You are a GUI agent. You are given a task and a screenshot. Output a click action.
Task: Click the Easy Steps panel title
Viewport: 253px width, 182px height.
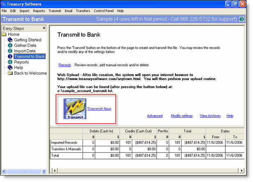(14, 28)
